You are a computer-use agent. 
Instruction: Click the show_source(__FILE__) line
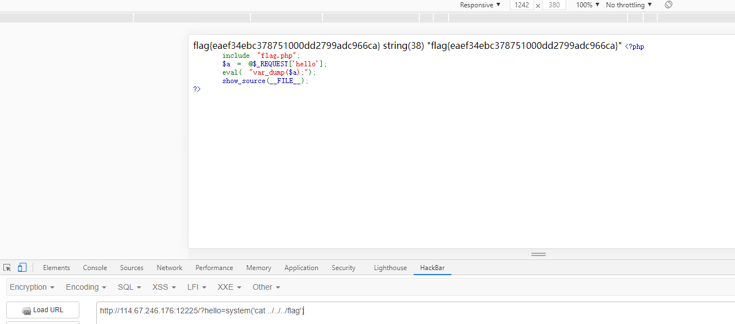click(x=266, y=81)
